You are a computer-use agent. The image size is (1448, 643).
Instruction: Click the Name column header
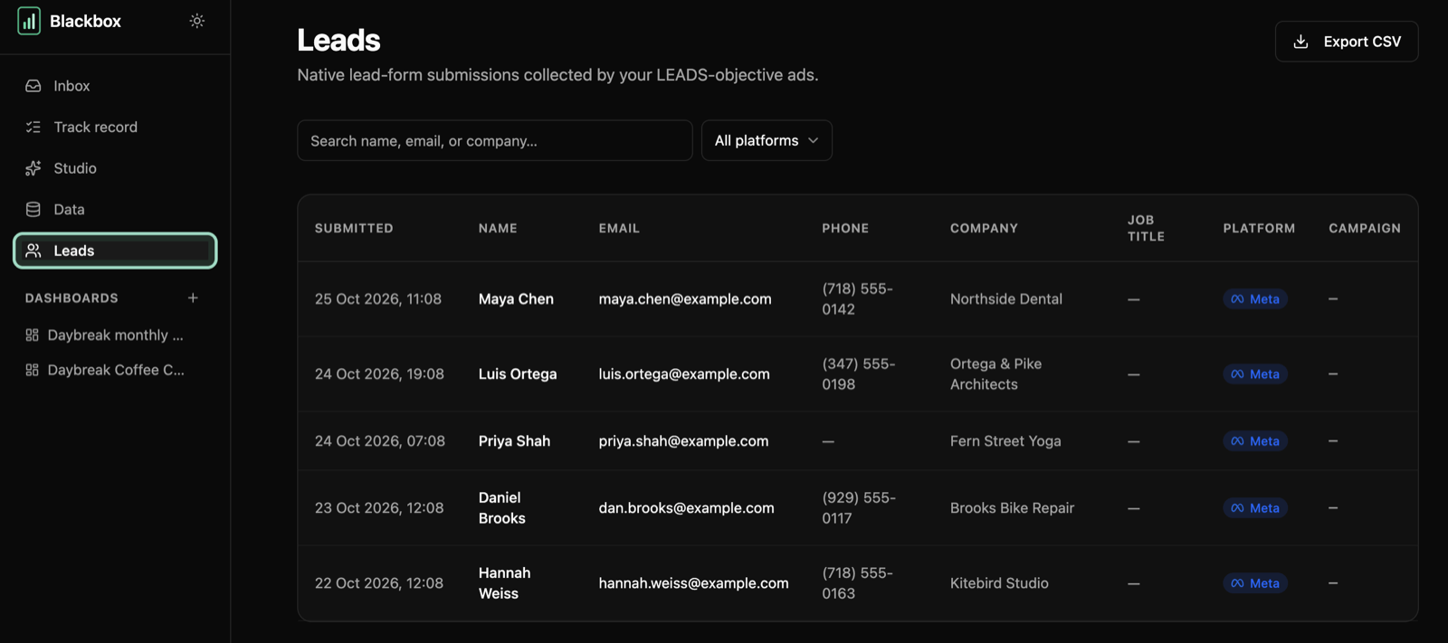[498, 228]
